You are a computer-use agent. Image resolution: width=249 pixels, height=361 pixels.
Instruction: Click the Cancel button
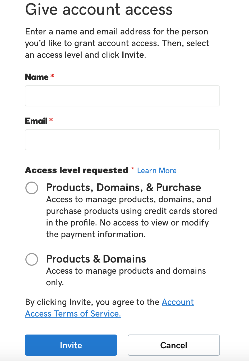[174, 345]
